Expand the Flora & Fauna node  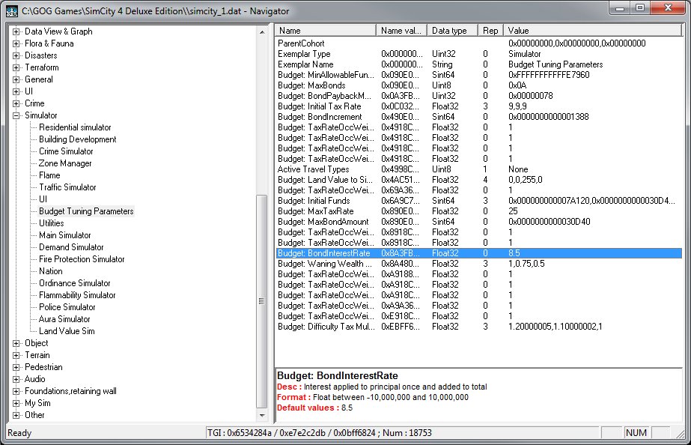tap(16, 43)
